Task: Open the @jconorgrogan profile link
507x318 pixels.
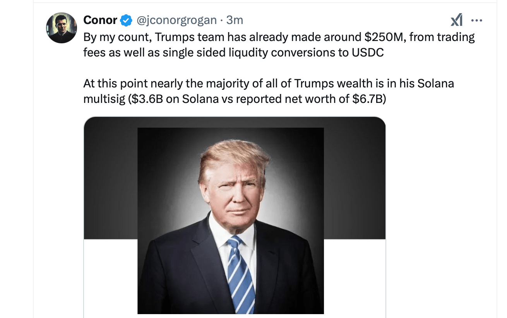Action: pyautogui.click(x=176, y=20)
